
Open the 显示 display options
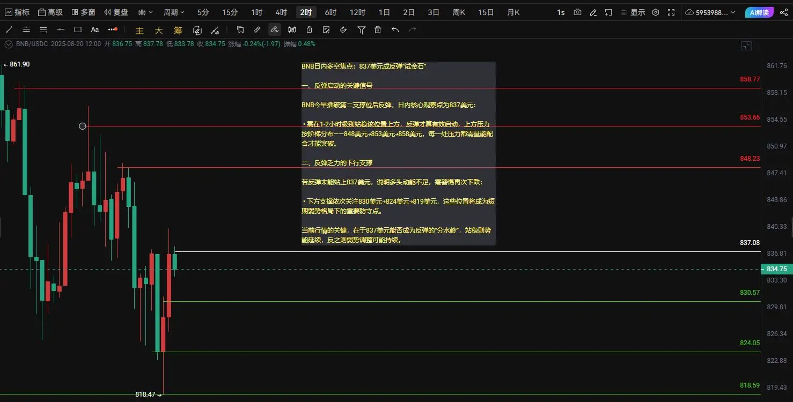[x=633, y=12]
